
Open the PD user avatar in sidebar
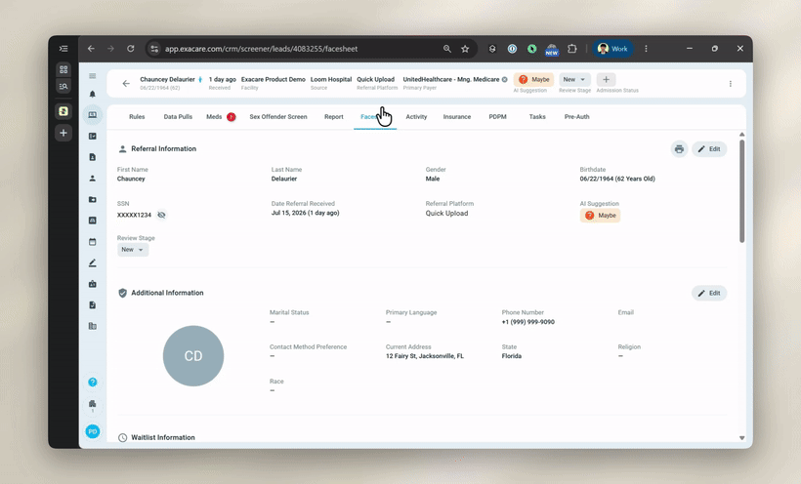point(93,431)
